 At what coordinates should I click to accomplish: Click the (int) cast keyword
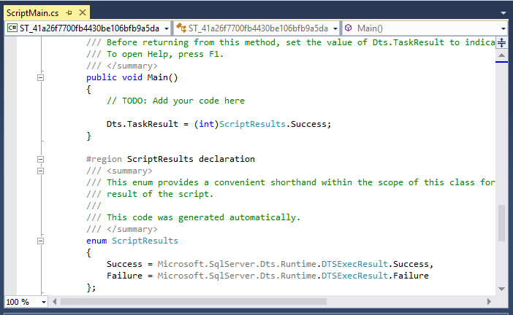[x=207, y=124]
